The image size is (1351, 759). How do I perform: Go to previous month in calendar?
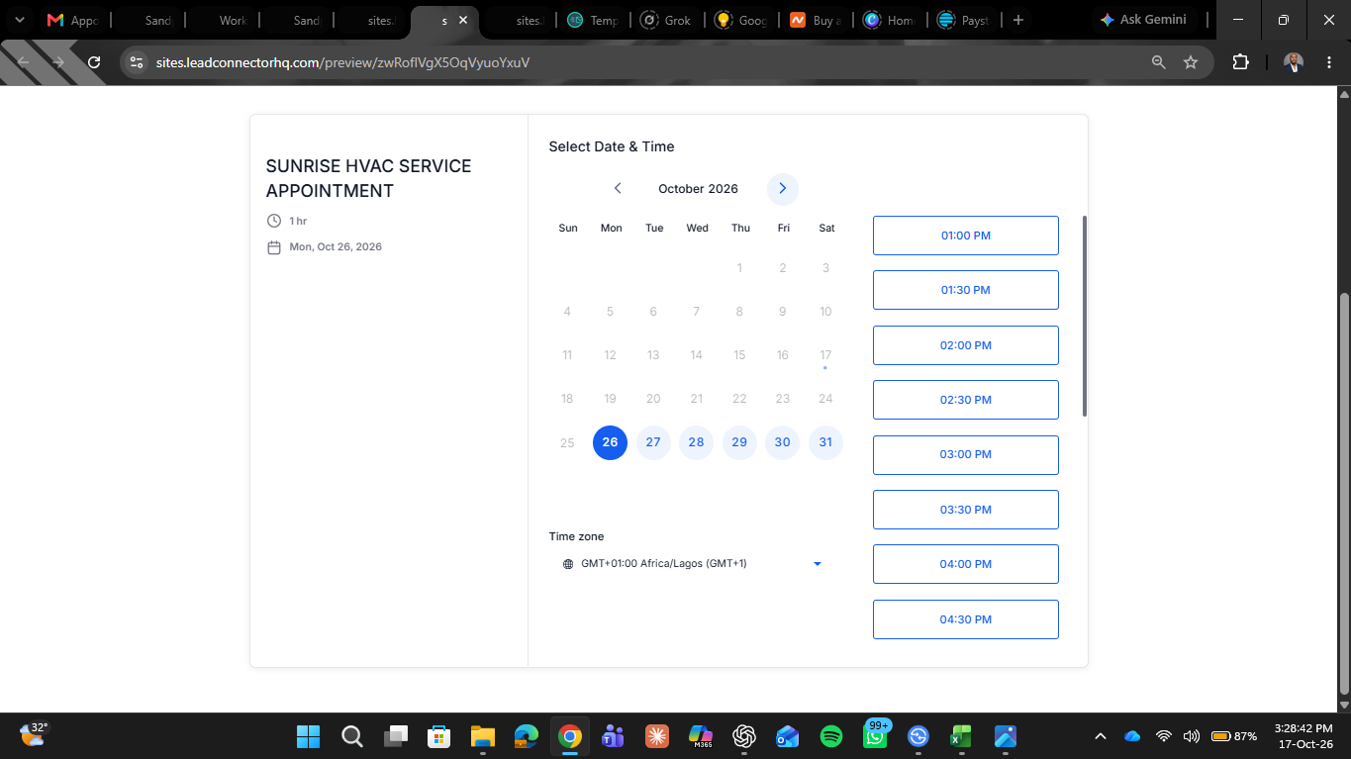(618, 189)
